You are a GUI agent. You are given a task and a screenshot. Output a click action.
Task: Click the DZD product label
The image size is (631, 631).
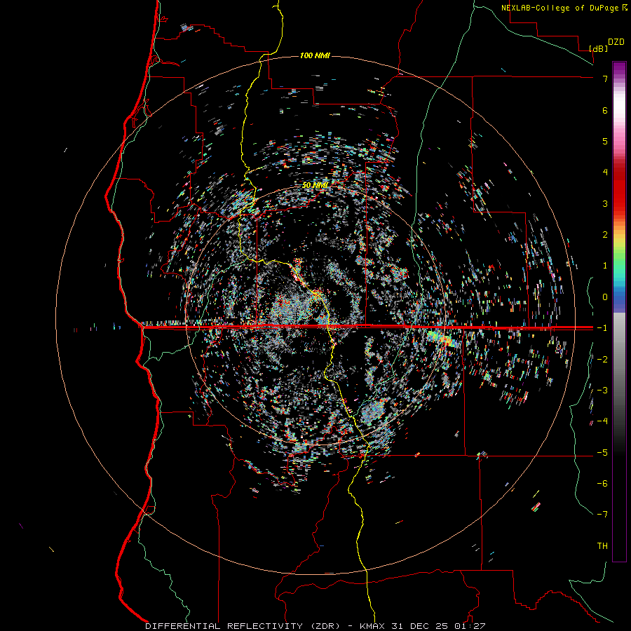[616, 42]
